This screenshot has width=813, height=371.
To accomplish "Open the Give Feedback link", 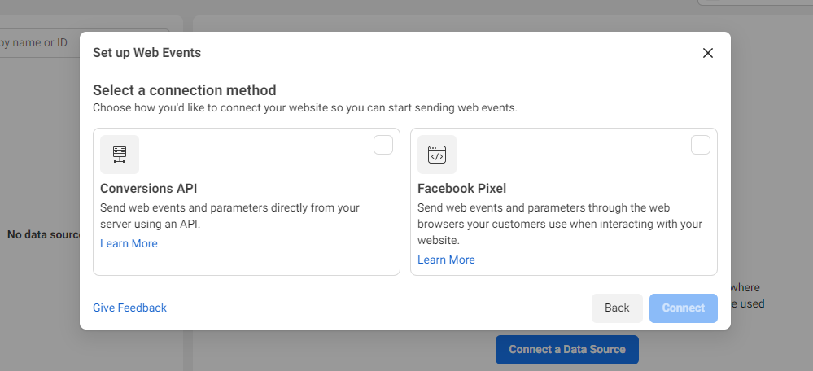I will tap(129, 308).
